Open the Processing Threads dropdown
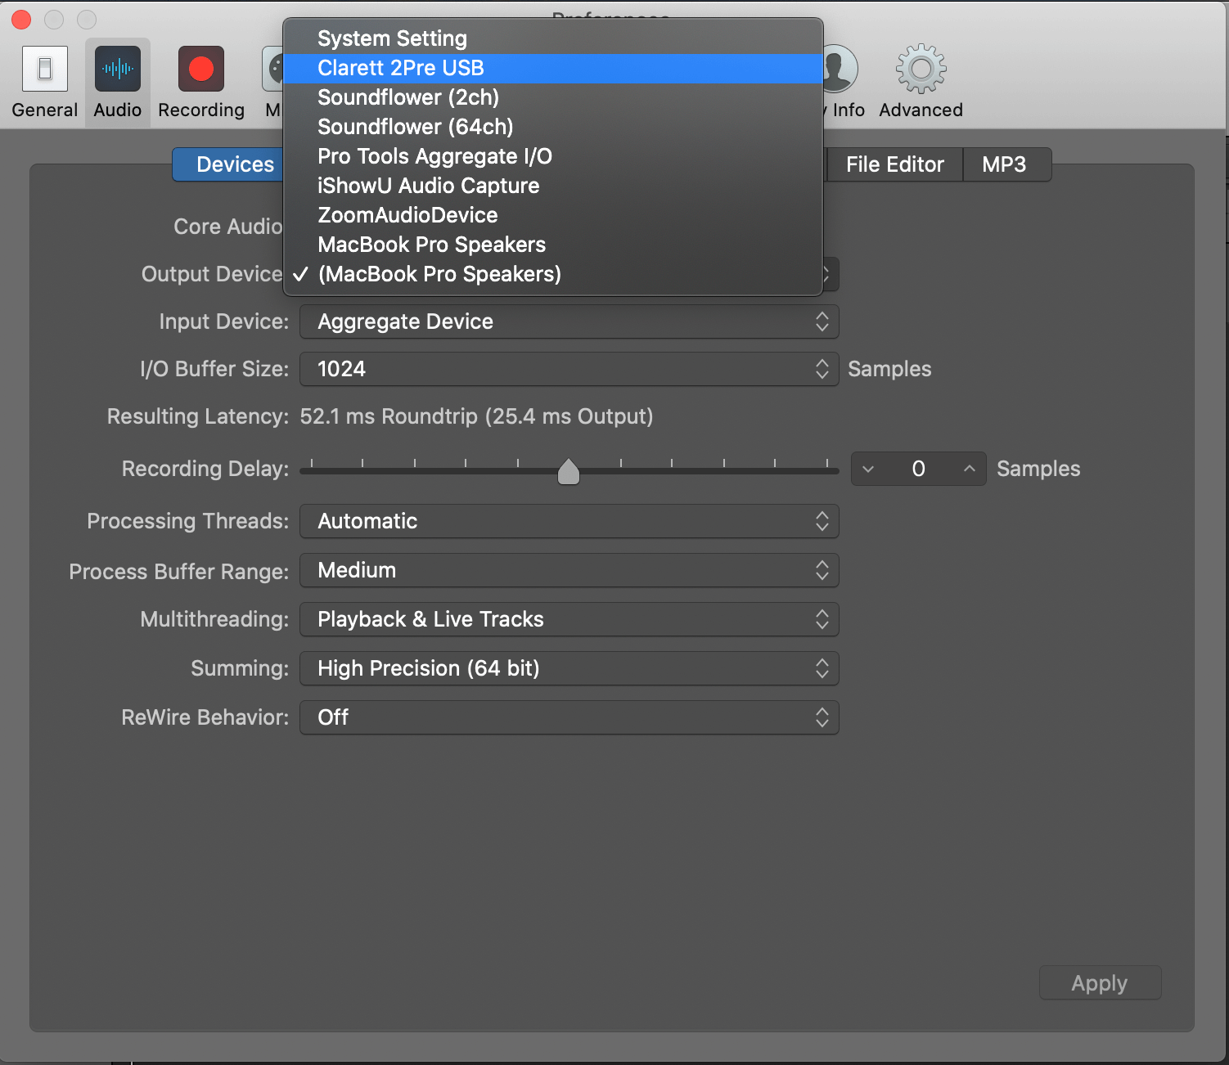1229x1065 pixels. click(569, 521)
